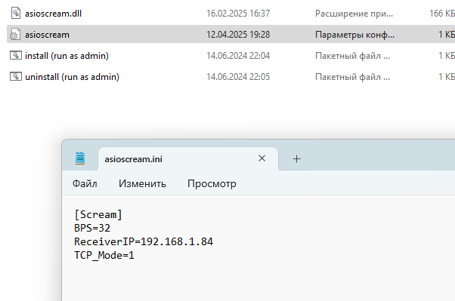Screen dimensions: 455x301
Task: Open the Изменить menu
Action: tap(142, 183)
